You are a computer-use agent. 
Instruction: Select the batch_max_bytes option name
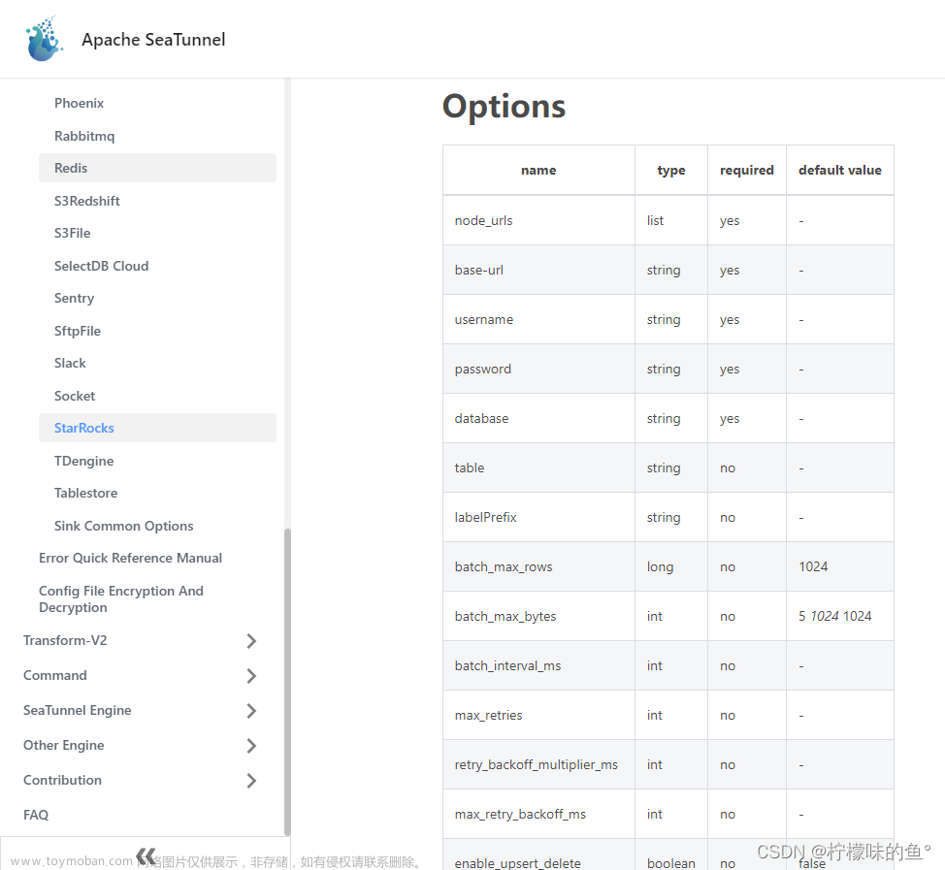tap(505, 616)
